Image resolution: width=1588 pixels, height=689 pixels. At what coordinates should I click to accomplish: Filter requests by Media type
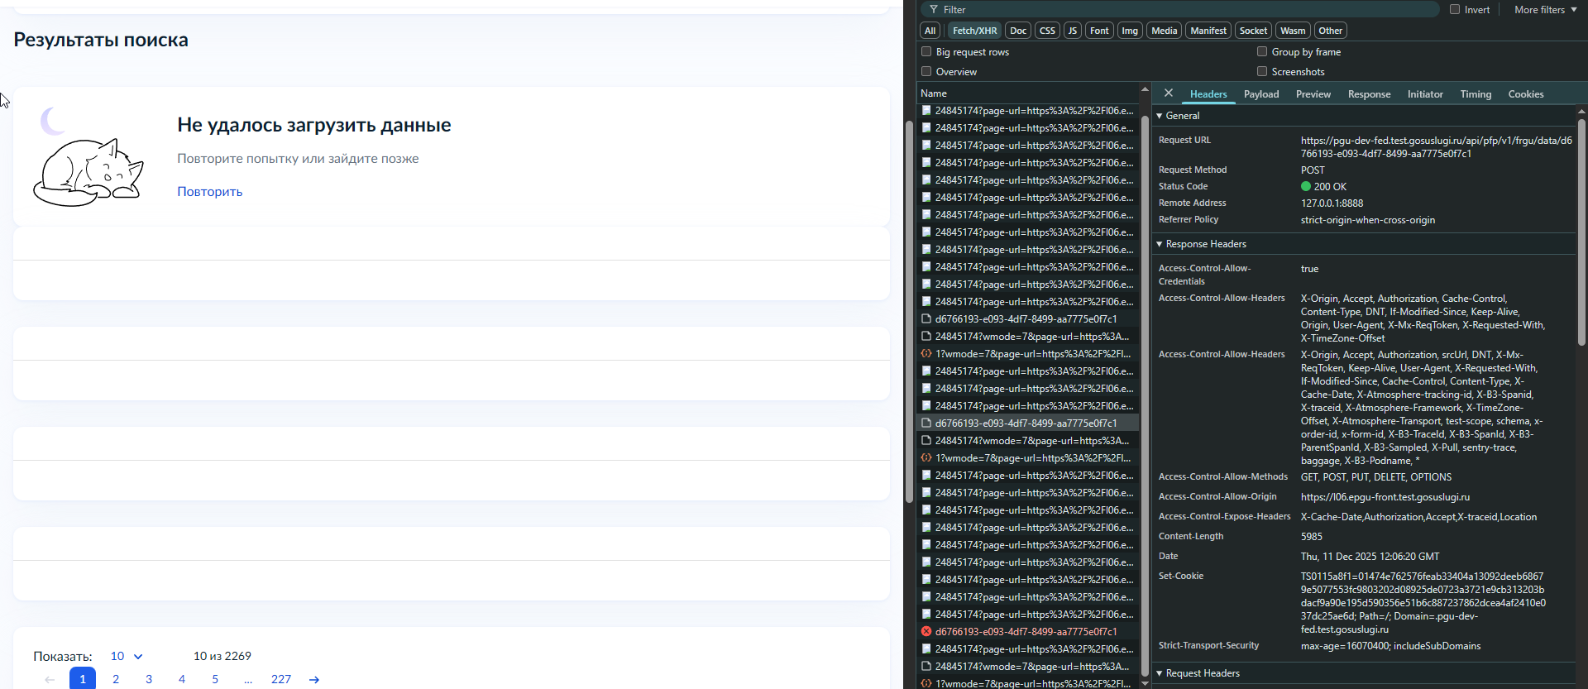pos(1165,31)
